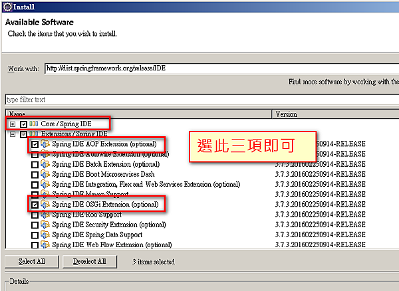Uncheck the Core / Spring IDE checkbox
The width and height of the screenshot is (399, 291).
(x=24, y=124)
